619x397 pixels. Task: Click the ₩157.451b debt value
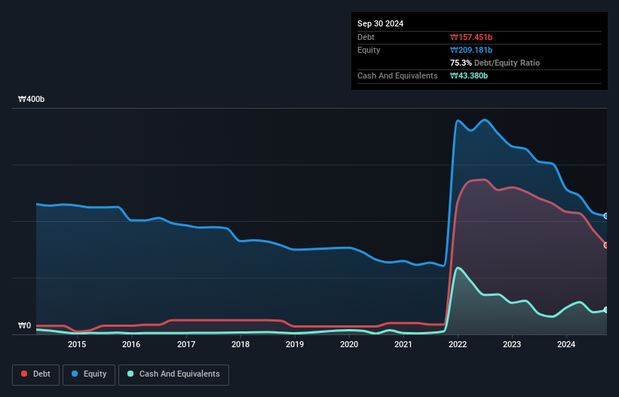pyautogui.click(x=471, y=37)
